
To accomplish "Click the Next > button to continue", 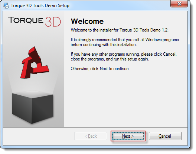I will click(128, 136).
